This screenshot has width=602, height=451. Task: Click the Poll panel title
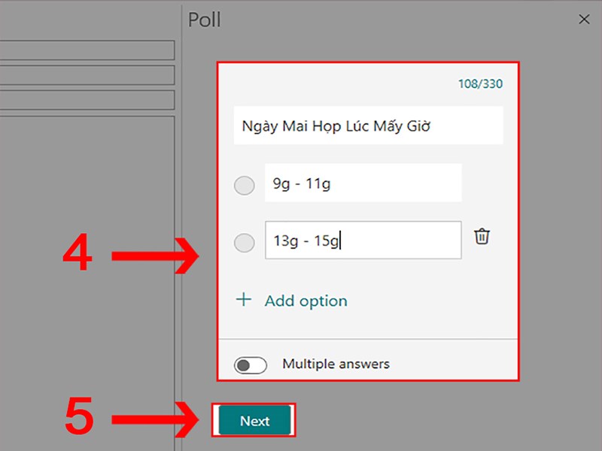pos(205,20)
